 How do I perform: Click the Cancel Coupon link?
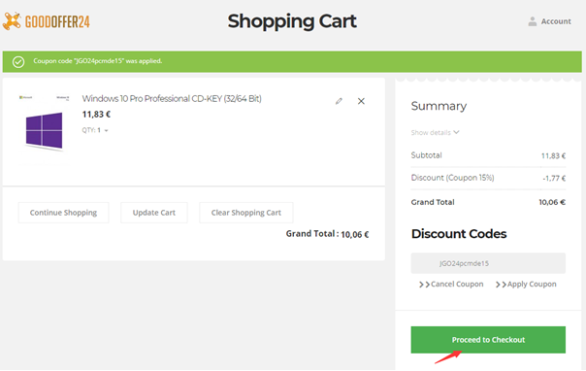(457, 285)
